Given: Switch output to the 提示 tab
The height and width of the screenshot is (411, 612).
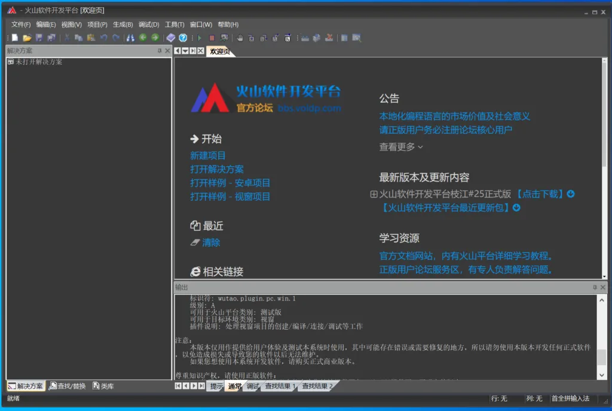Looking at the screenshot, I should point(216,386).
